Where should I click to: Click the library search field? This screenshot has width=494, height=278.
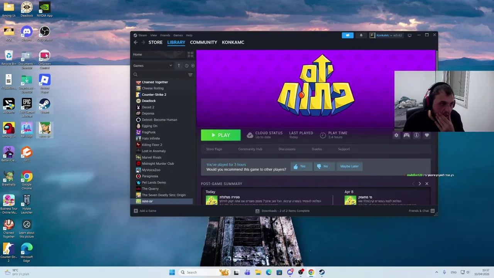162,75
